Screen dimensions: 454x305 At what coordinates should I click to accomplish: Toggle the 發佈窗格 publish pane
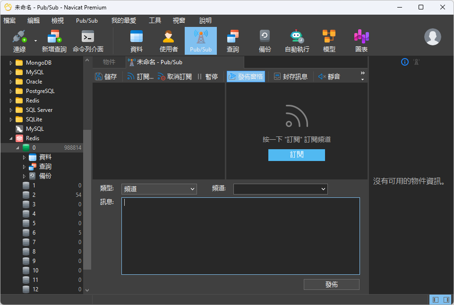pos(246,76)
